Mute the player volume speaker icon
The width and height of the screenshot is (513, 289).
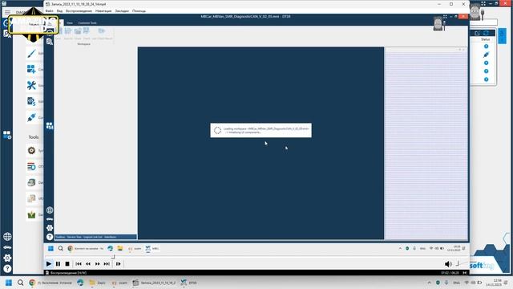point(448,264)
